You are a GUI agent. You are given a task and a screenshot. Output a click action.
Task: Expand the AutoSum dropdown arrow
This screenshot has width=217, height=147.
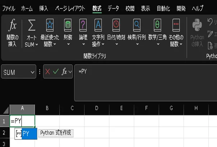pos(36,45)
